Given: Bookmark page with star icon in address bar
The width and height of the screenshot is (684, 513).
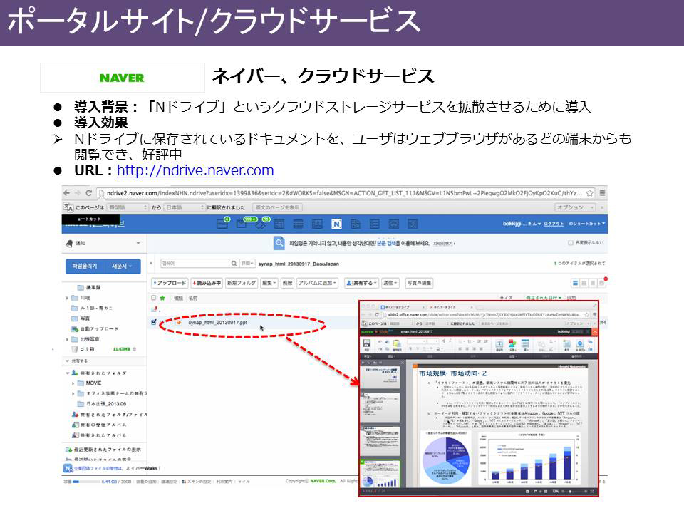Looking at the screenshot, I should [x=589, y=193].
